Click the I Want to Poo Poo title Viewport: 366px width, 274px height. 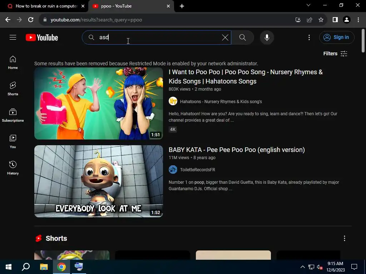click(x=246, y=77)
